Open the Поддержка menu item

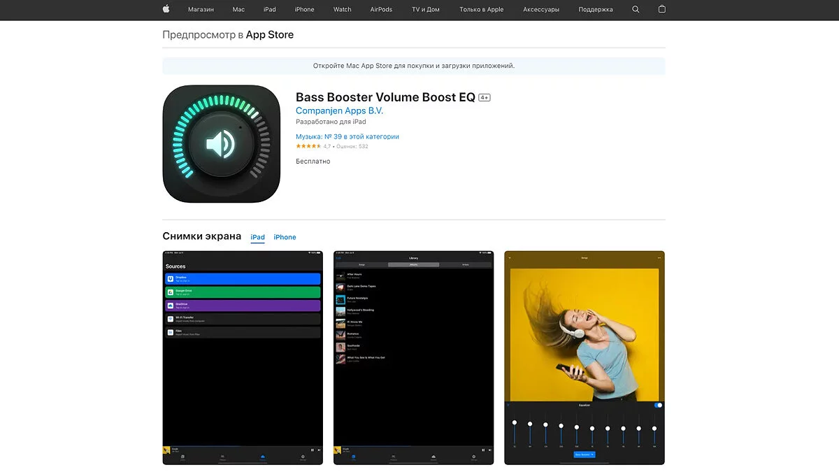[x=596, y=10]
